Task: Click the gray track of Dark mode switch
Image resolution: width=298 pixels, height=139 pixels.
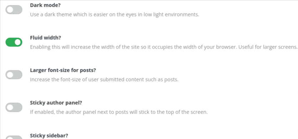Action: [x=18, y=10]
